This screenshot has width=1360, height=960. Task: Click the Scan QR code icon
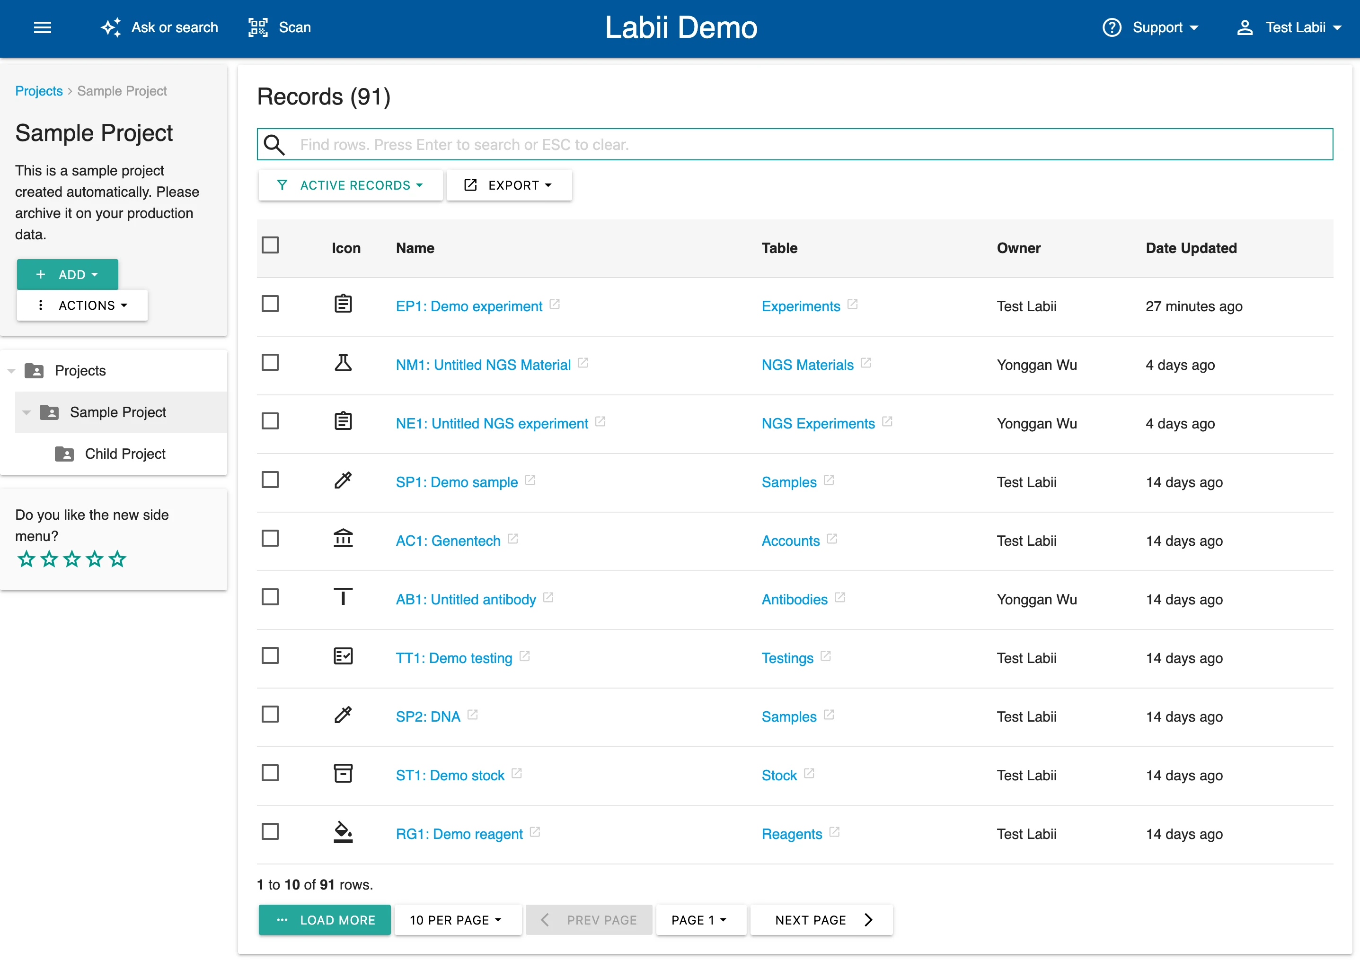click(x=258, y=28)
